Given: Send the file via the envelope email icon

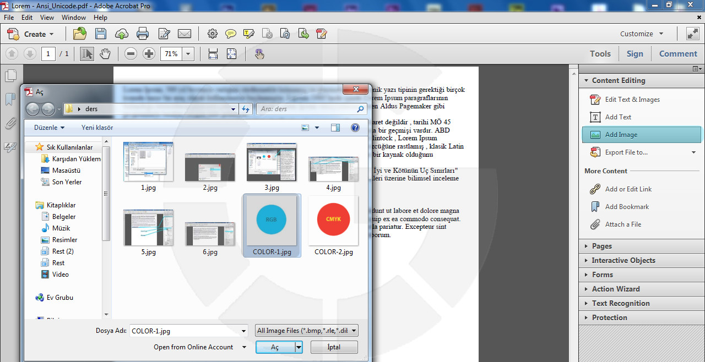Looking at the screenshot, I should (x=185, y=34).
